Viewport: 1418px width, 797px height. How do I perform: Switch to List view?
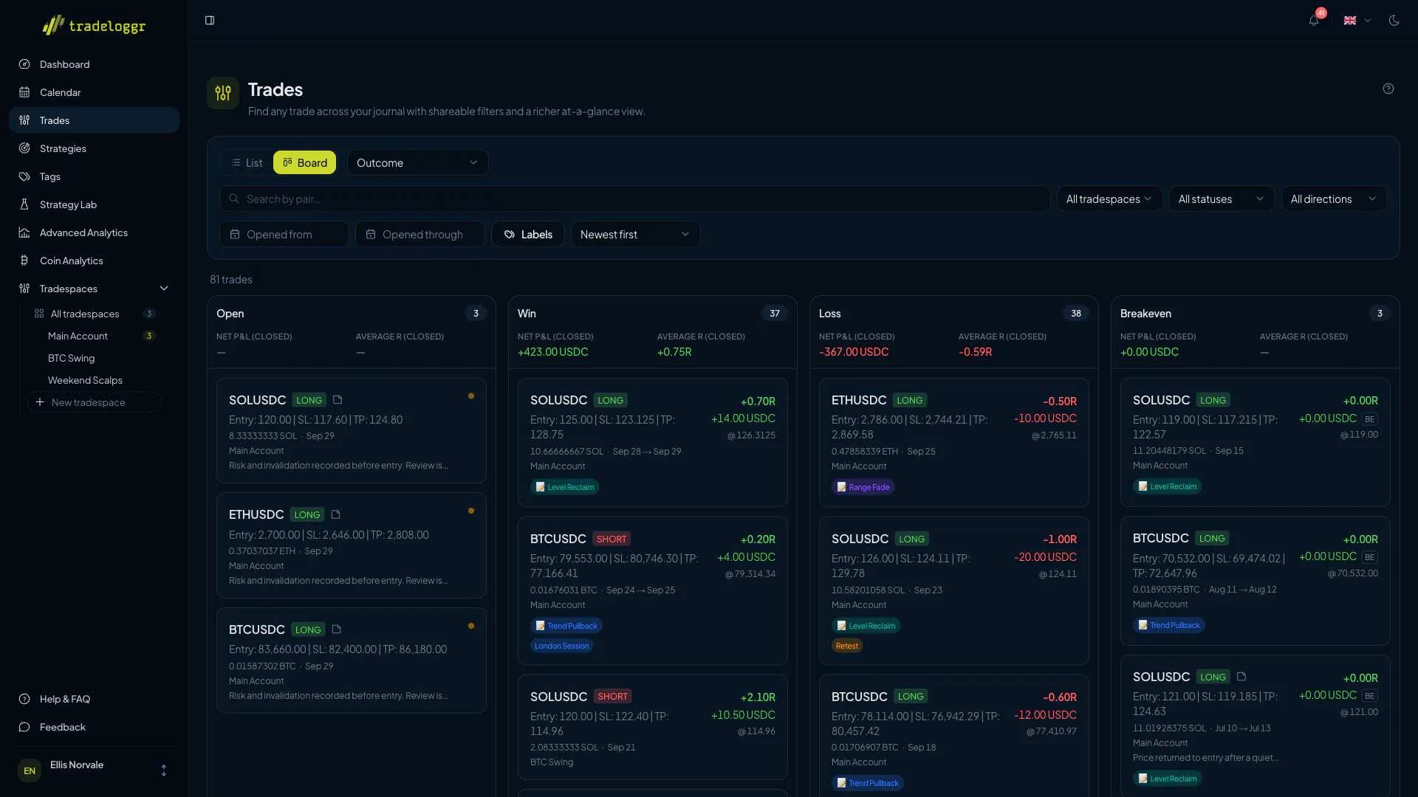point(247,162)
